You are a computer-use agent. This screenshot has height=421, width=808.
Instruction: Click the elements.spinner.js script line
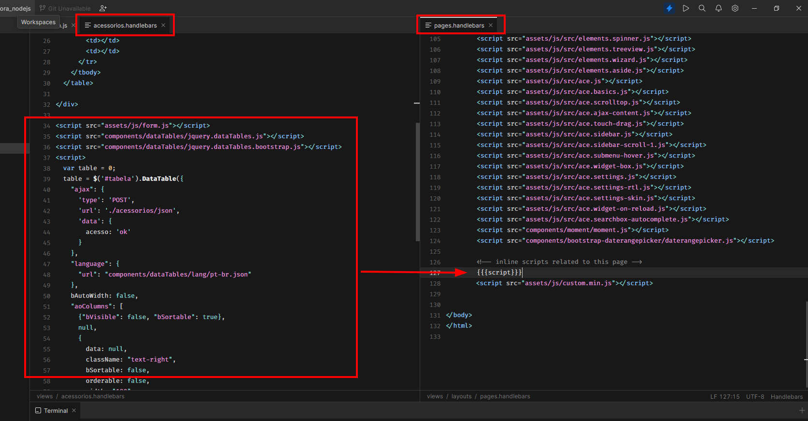584,39
